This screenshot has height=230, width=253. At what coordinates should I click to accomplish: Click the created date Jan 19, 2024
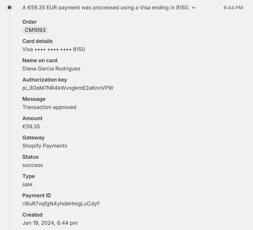50,223
